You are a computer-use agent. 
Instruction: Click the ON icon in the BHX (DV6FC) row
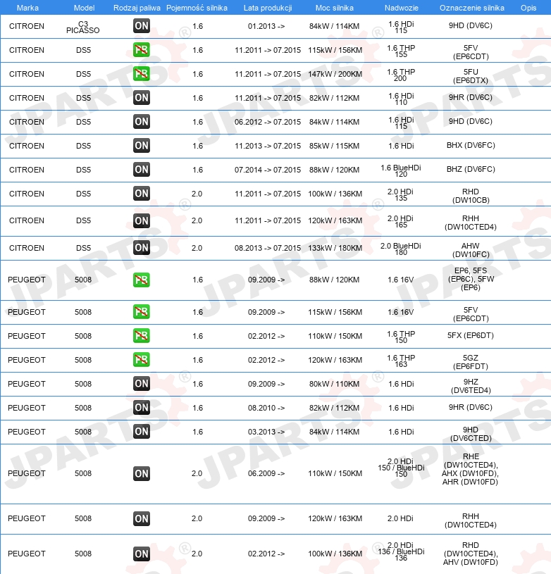point(142,146)
